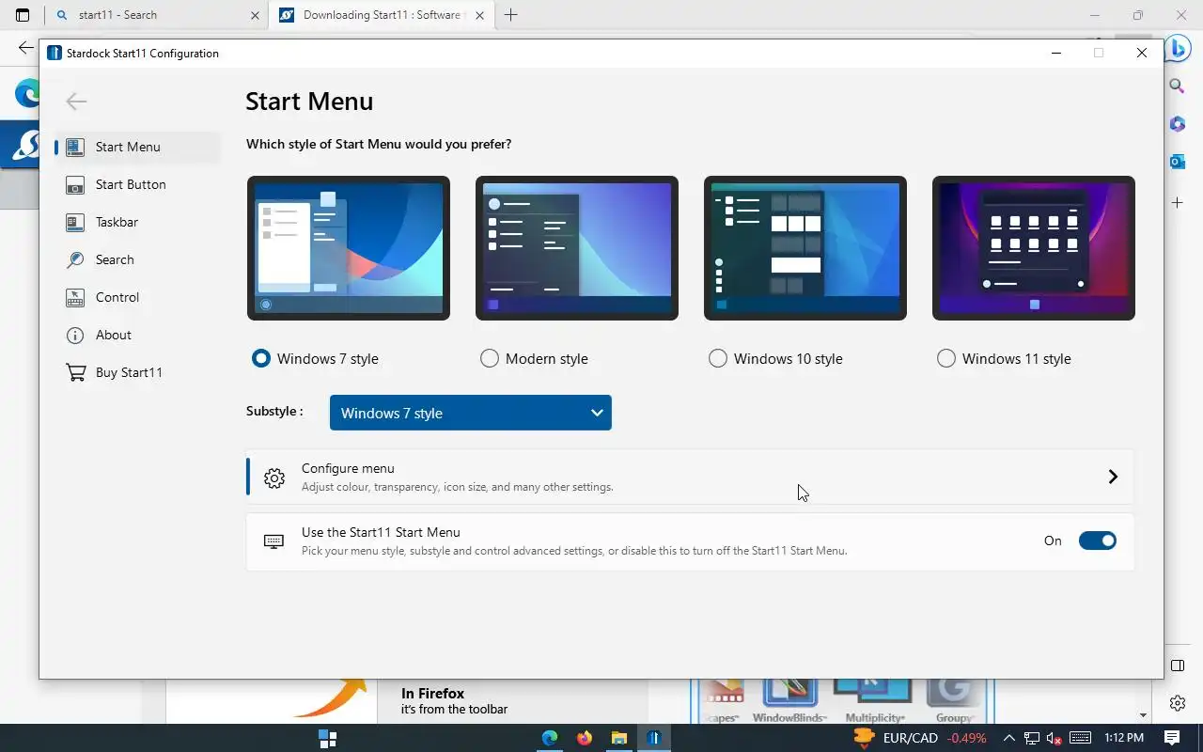This screenshot has width=1203, height=752.
Task: Open Microsoft Edge from the taskbar
Action: 549,738
